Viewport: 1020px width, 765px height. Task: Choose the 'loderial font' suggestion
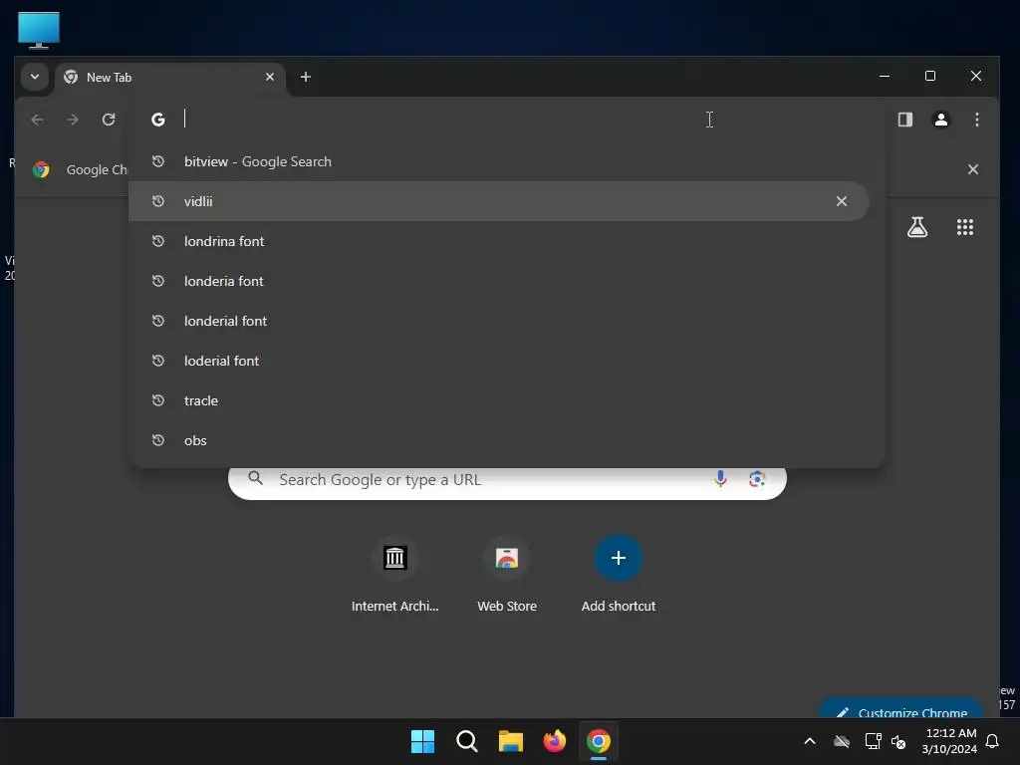[499, 361]
